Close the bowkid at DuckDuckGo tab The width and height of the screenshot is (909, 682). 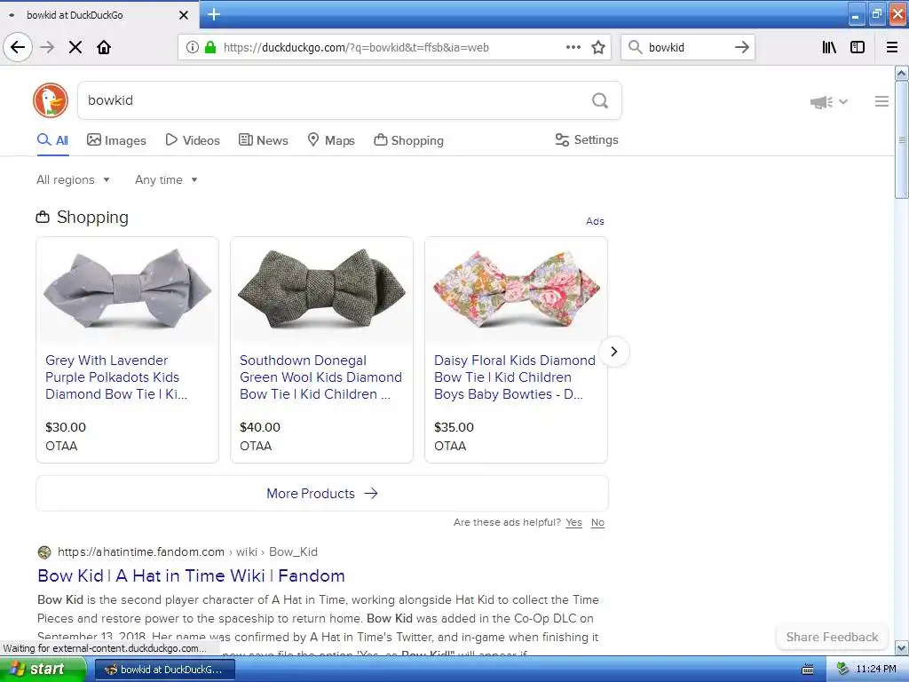pos(183,15)
